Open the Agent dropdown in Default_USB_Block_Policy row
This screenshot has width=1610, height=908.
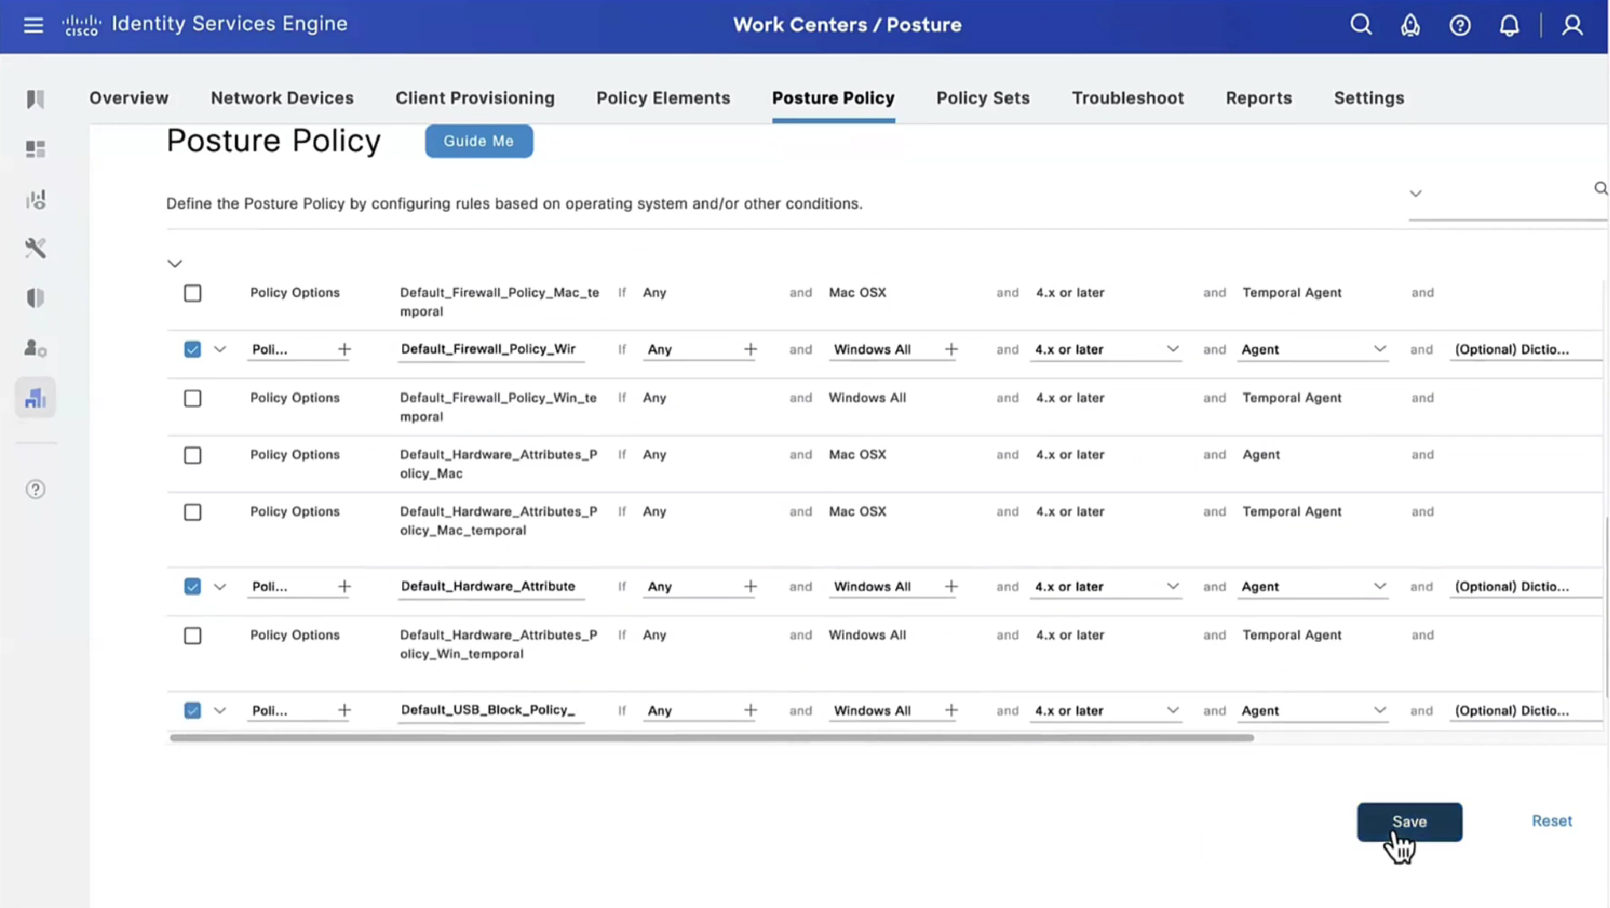(1379, 710)
